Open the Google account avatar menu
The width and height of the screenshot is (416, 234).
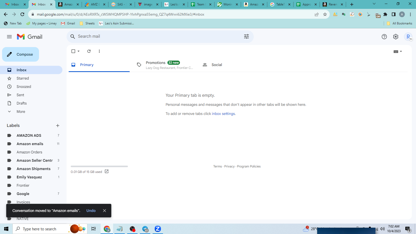tap(408, 37)
